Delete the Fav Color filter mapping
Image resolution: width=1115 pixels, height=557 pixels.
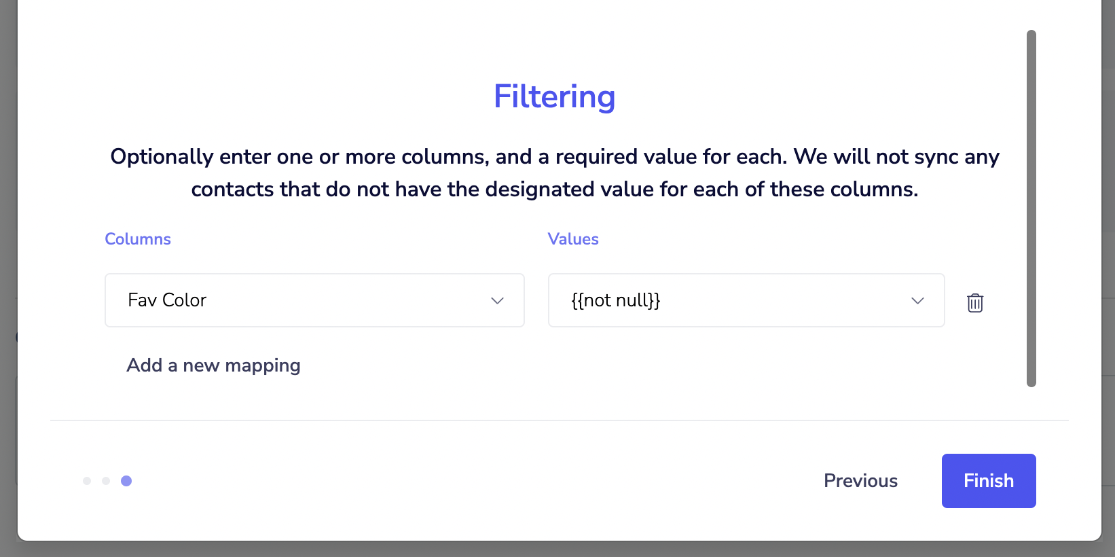coord(975,302)
